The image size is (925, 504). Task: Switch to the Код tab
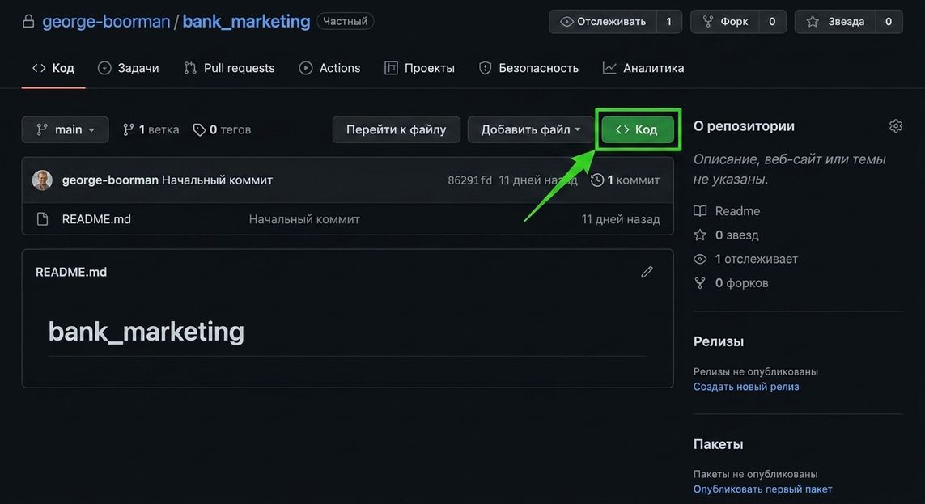point(53,68)
